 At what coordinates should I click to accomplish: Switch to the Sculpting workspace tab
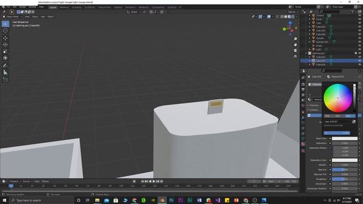(x=77, y=7)
